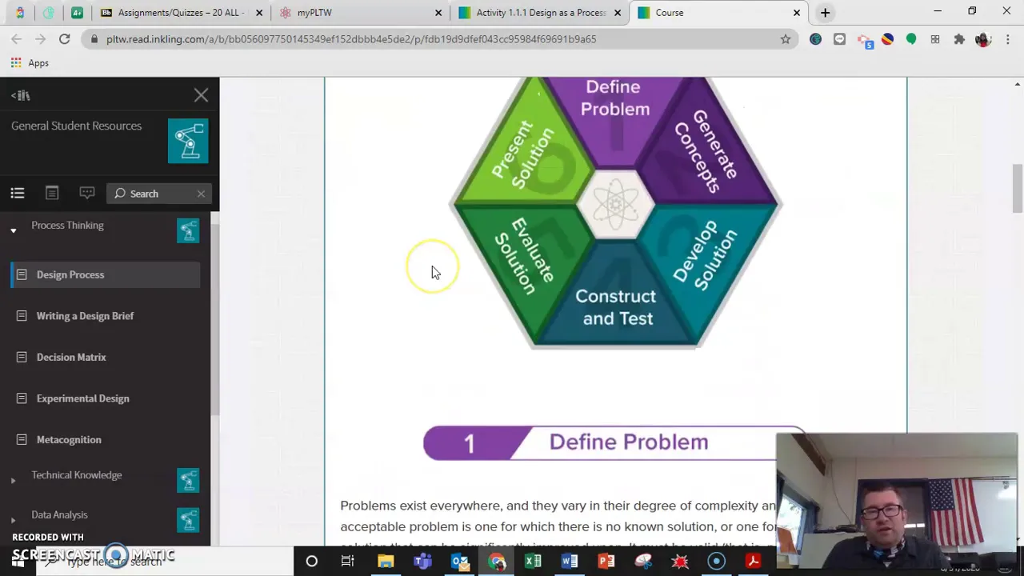Click the four-squares extension icon
The image size is (1024, 576).
[935, 39]
